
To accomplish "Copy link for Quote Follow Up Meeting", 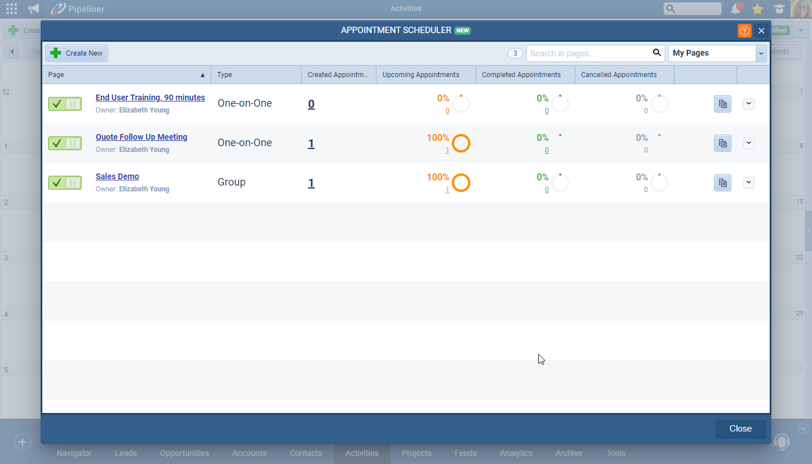I will point(722,143).
